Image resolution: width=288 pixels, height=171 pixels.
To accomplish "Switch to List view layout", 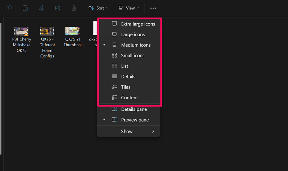I will [x=125, y=66].
